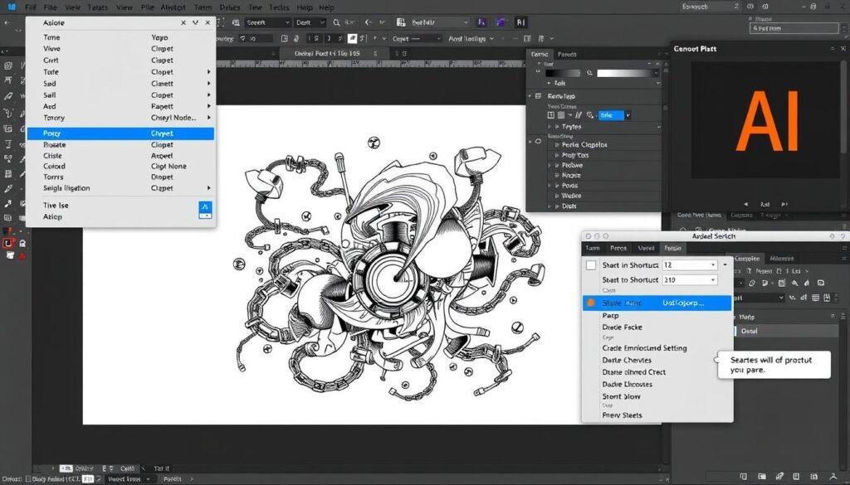Screen dimensions: 850x485
Task: Toggle the circle visibility icon beside Perla Clopelos
Action: 538,141
